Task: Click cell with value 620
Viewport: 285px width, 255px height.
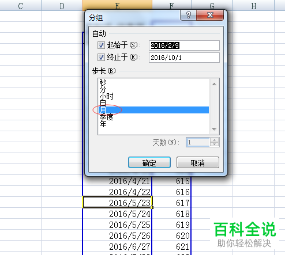Action: (171, 235)
